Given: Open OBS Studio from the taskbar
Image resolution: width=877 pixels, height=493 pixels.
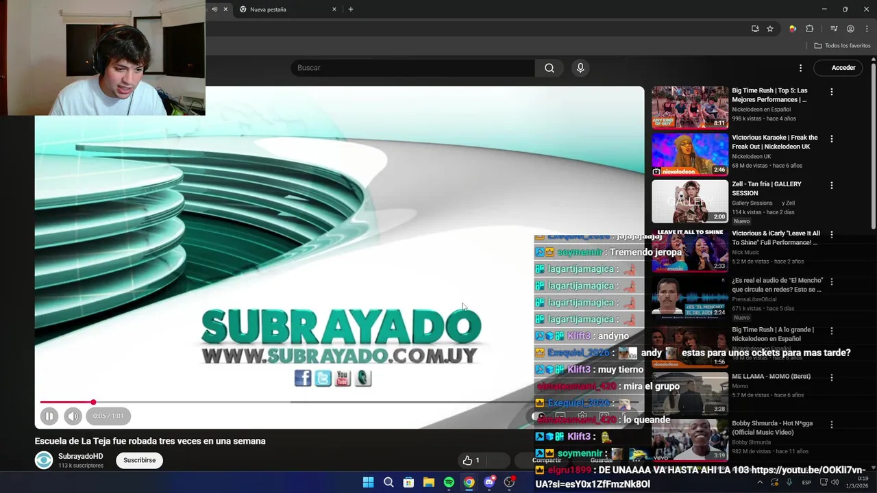Looking at the screenshot, I should [509, 482].
